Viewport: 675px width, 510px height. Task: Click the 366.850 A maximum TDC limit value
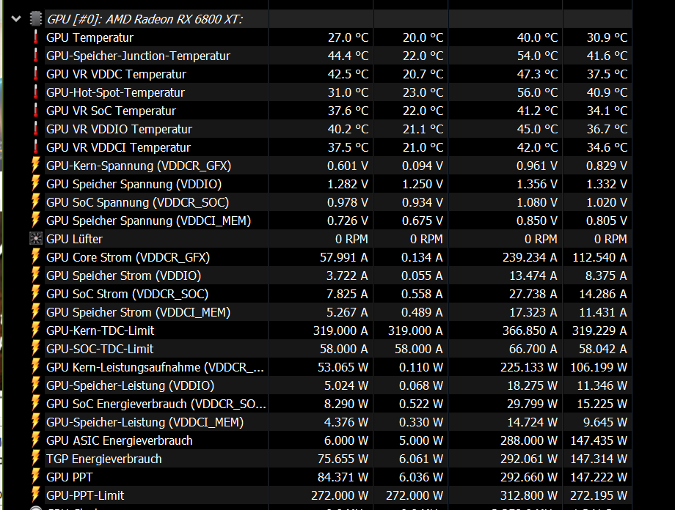click(x=530, y=330)
